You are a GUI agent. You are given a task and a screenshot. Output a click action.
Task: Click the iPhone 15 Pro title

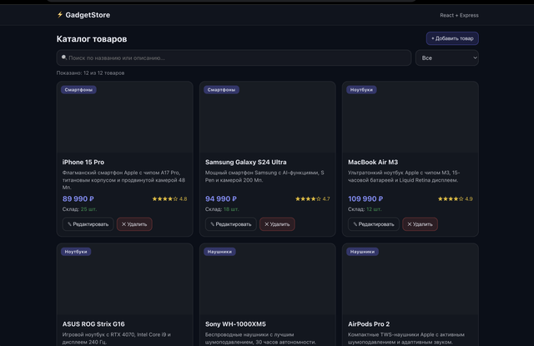pyautogui.click(x=83, y=163)
